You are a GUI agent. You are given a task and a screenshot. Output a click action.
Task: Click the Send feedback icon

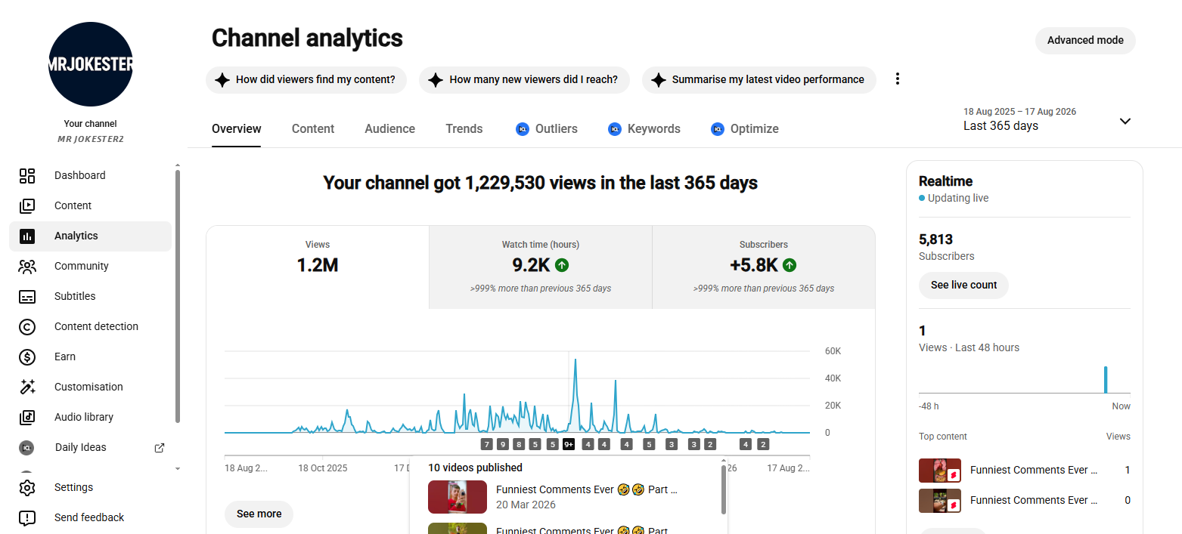[27, 518]
